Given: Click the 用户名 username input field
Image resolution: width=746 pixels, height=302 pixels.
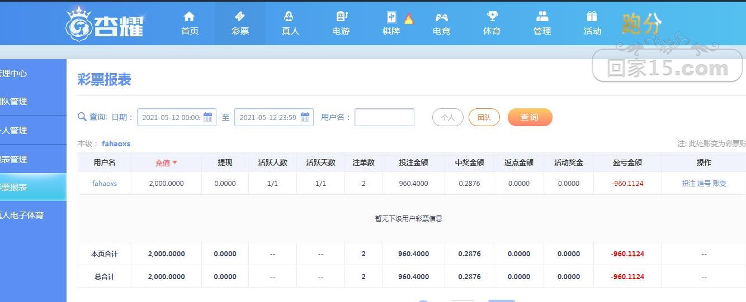Looking at the screenshot, I should (385, 117).
